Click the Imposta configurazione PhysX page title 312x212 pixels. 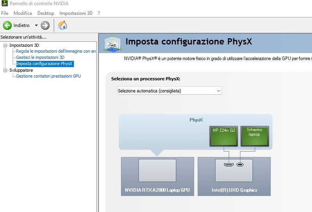(189, 42)
